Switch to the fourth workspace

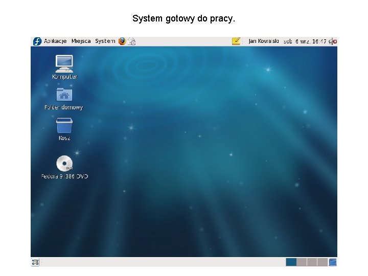pos(322,262)
